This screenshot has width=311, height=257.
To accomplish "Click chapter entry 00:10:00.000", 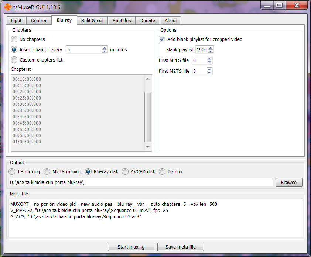I will pos(27,79).
